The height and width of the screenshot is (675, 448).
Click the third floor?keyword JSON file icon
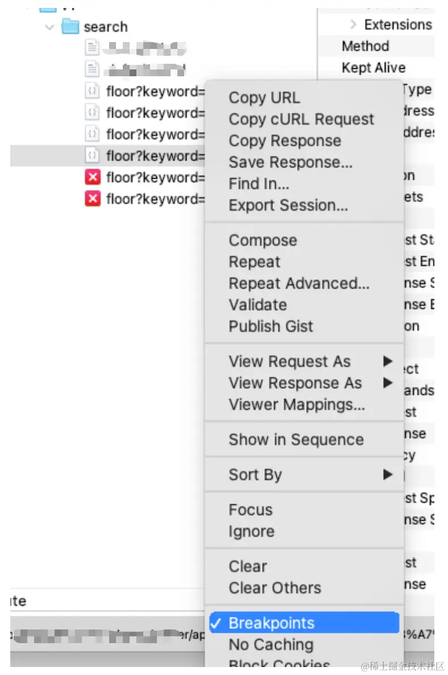coord(92,134)
